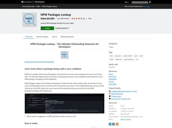
Task: Share on Twitter icon
Action: click(x=110, y=124)
